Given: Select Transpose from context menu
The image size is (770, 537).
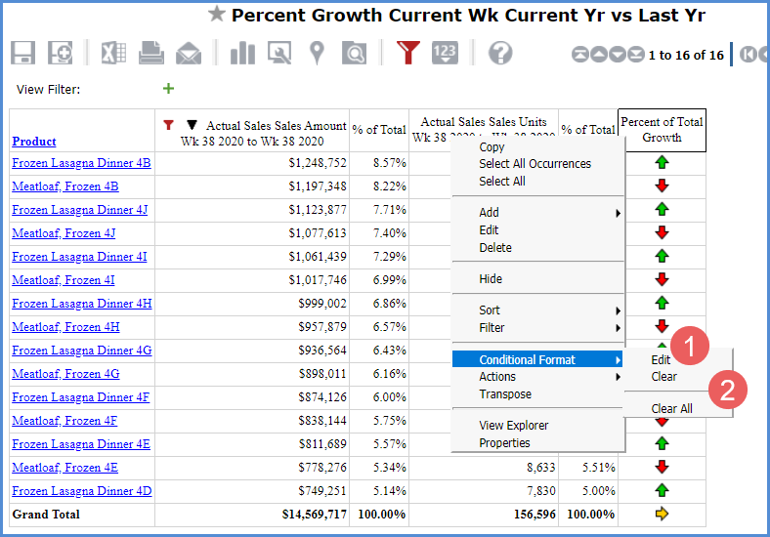Looking at the screenshot, I should tap(505, 394).
